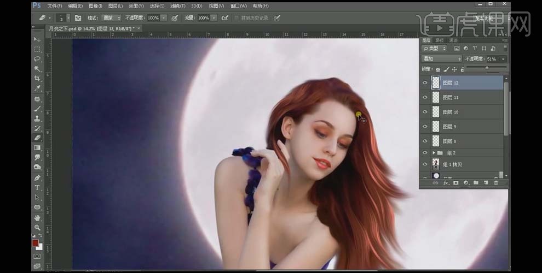Image resolution: width=542 pixels, height=273 pixels.
Task: Open eraser 模式 dropdown
Action: (112, 18)
